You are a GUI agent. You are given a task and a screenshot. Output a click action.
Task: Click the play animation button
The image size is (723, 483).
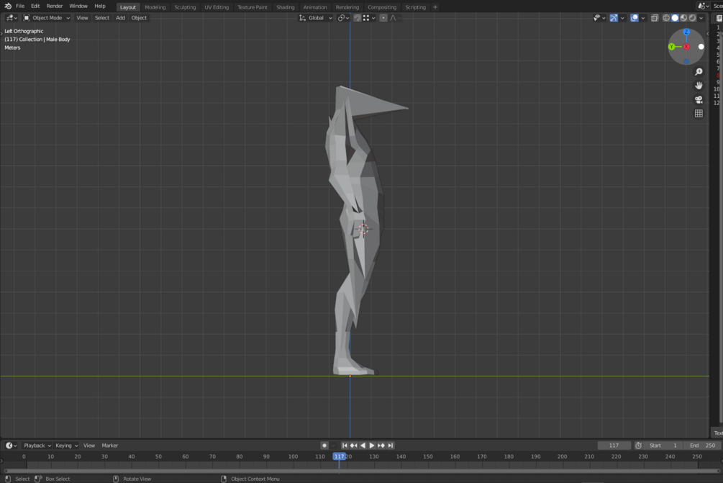372,446
